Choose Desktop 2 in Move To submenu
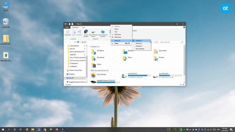This screenshot has width=235, height=132. [141, 43]
